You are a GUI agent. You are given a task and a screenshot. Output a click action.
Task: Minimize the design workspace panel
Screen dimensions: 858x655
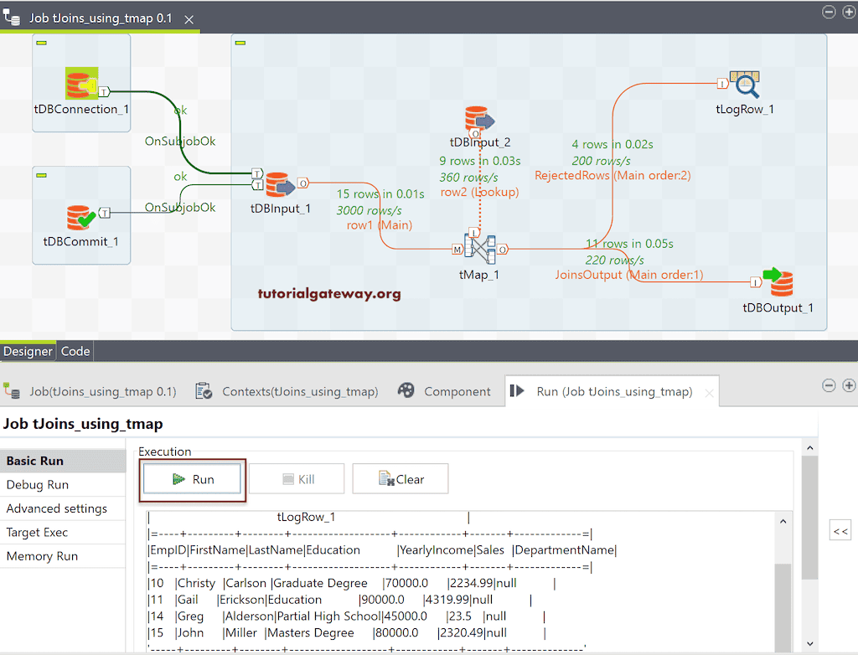829,12
